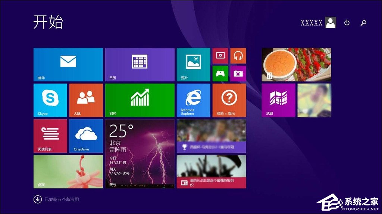Click the XXXXX user account avatar
This screenshot has width=382, height=214.
pyautogui.click(x=330, y=22)
